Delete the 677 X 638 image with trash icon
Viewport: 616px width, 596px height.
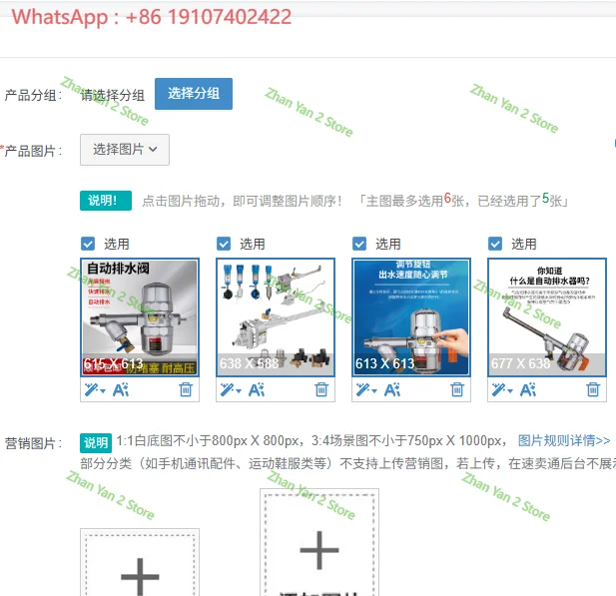tap(593, 389)
